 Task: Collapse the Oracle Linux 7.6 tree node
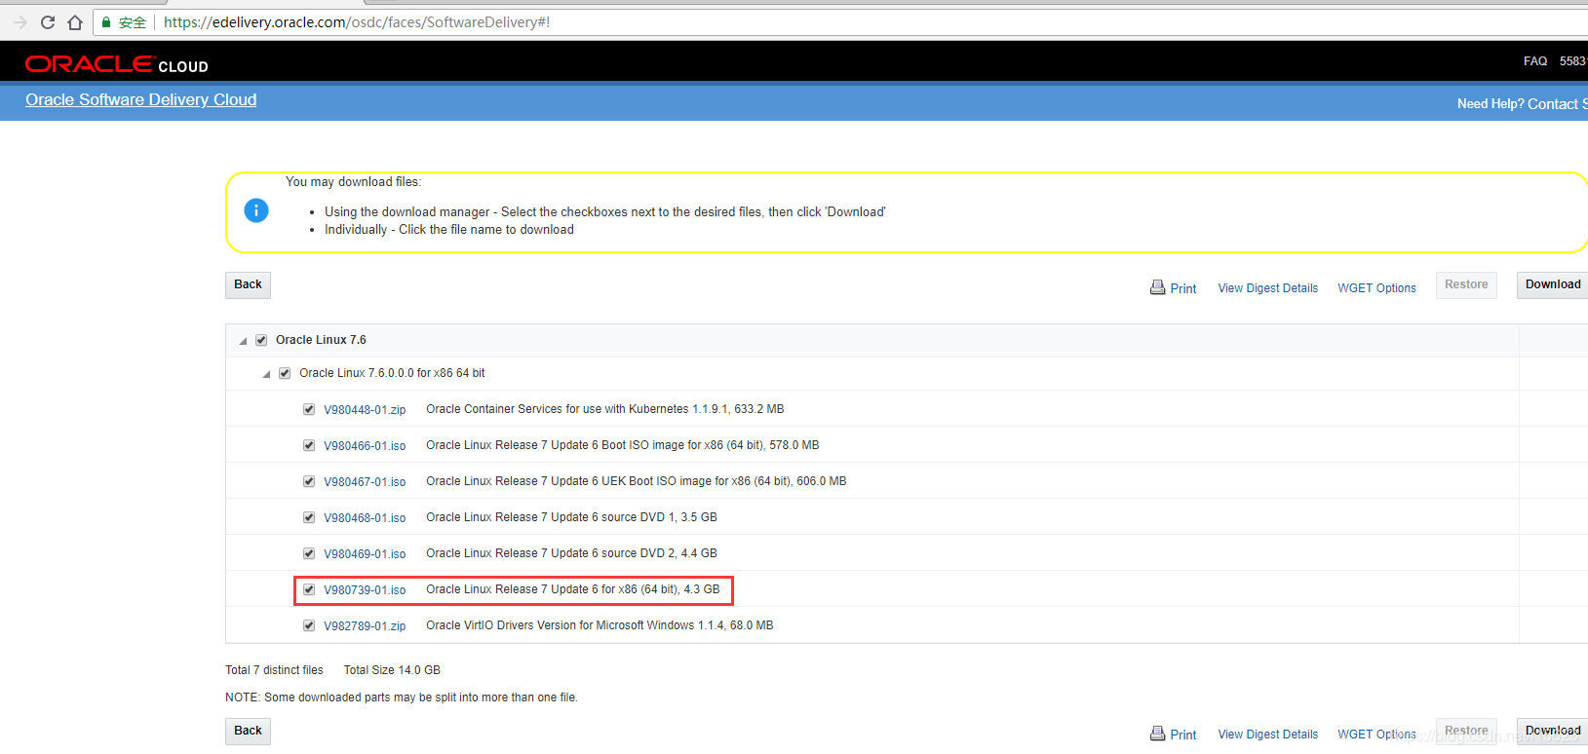(243, 341)
